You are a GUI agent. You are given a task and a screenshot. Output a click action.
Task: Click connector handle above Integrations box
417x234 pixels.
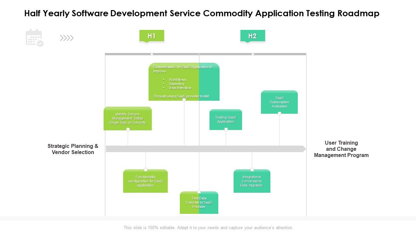[x=252, y=170]
